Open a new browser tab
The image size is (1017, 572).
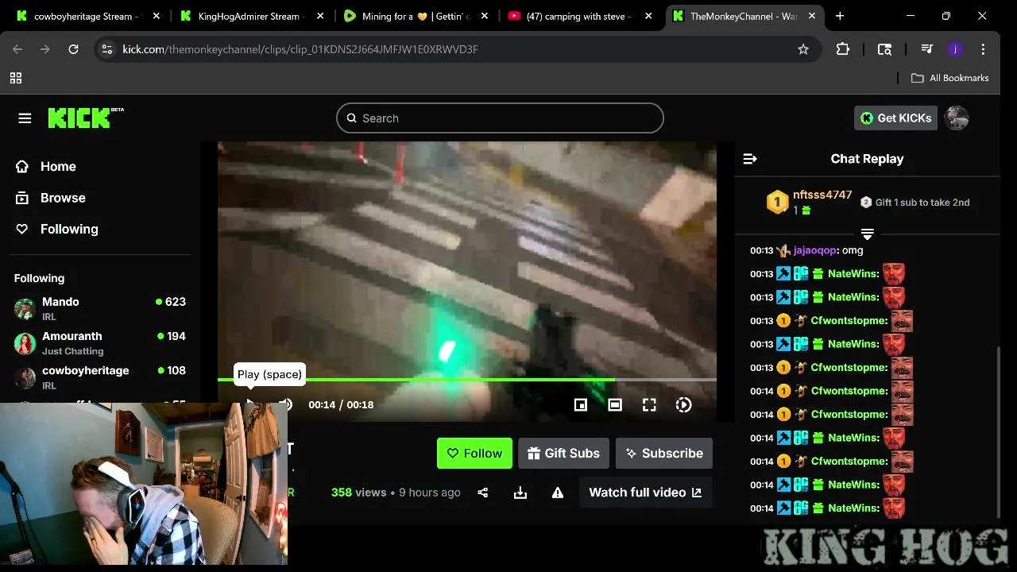[840, 16]
